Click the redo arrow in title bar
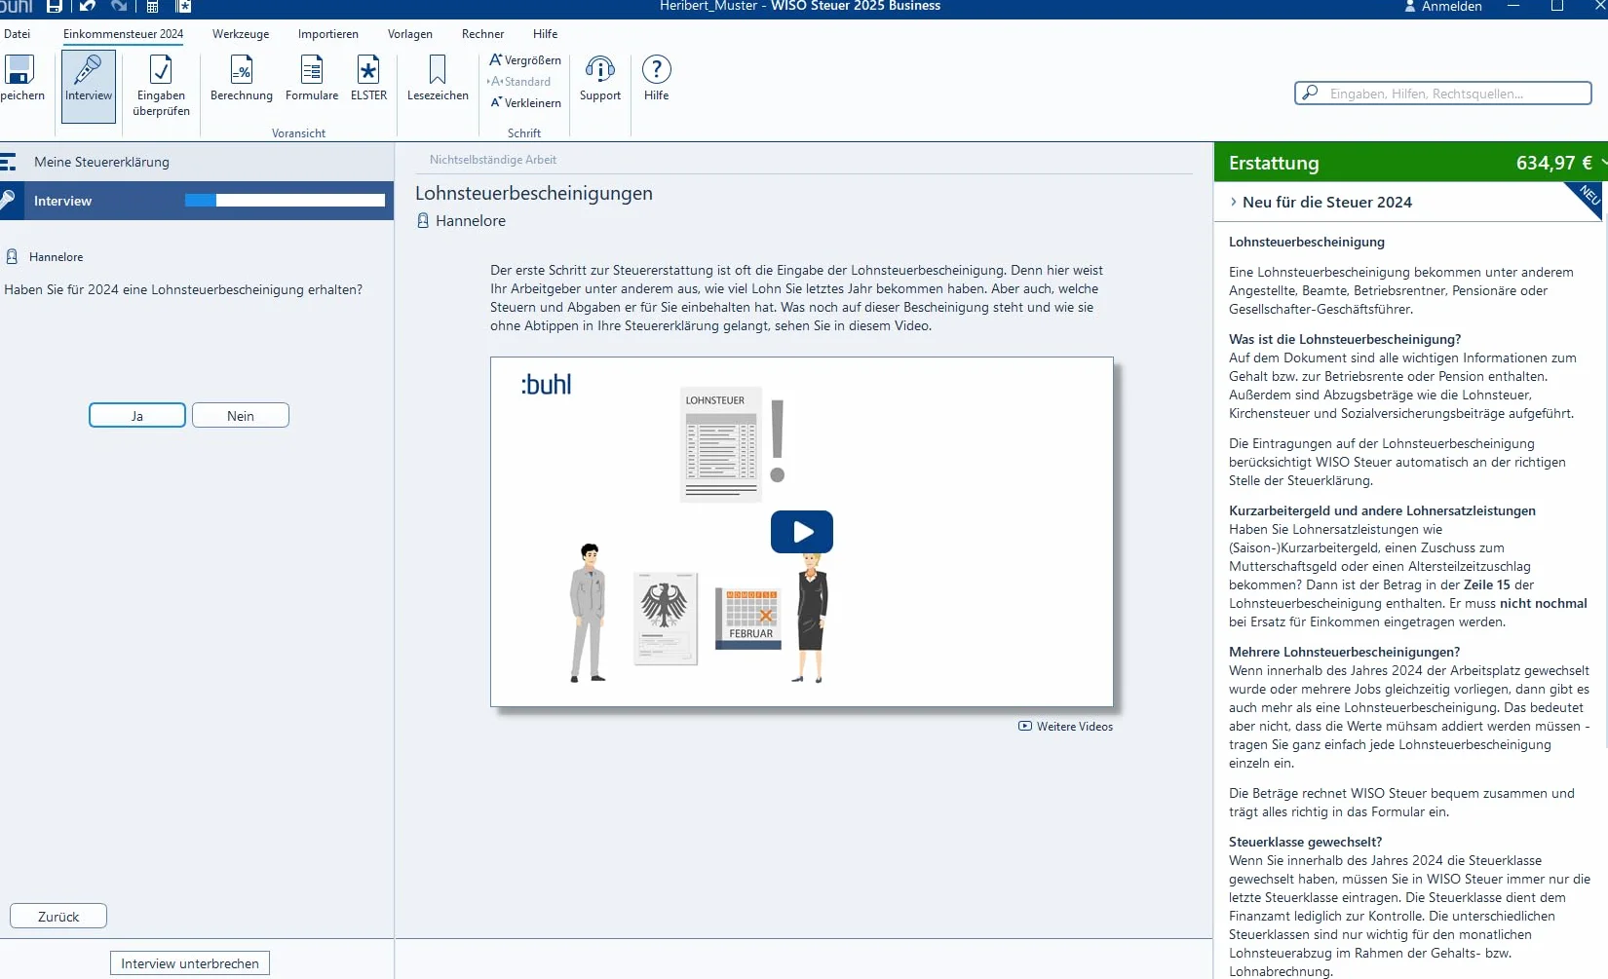This screenshot has height=979, width=1608. point(119,6)
